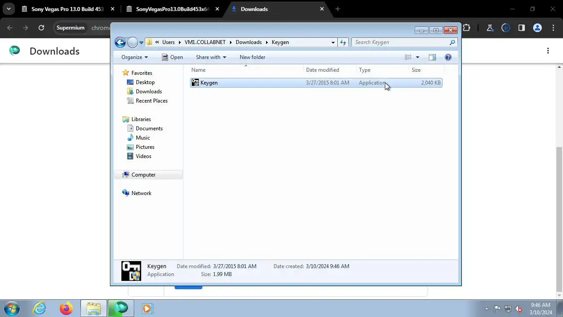The width and height of the screenshot is (563, 317).
Task: Open browser extensions puzzle icon
Action: click(467, 28)
